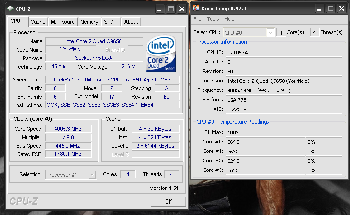The height and width of the screenshot is (215, 350).
Task: Click the Specification field with Q9650 @ 3.00GHz
Action: (x=112, y=80)
